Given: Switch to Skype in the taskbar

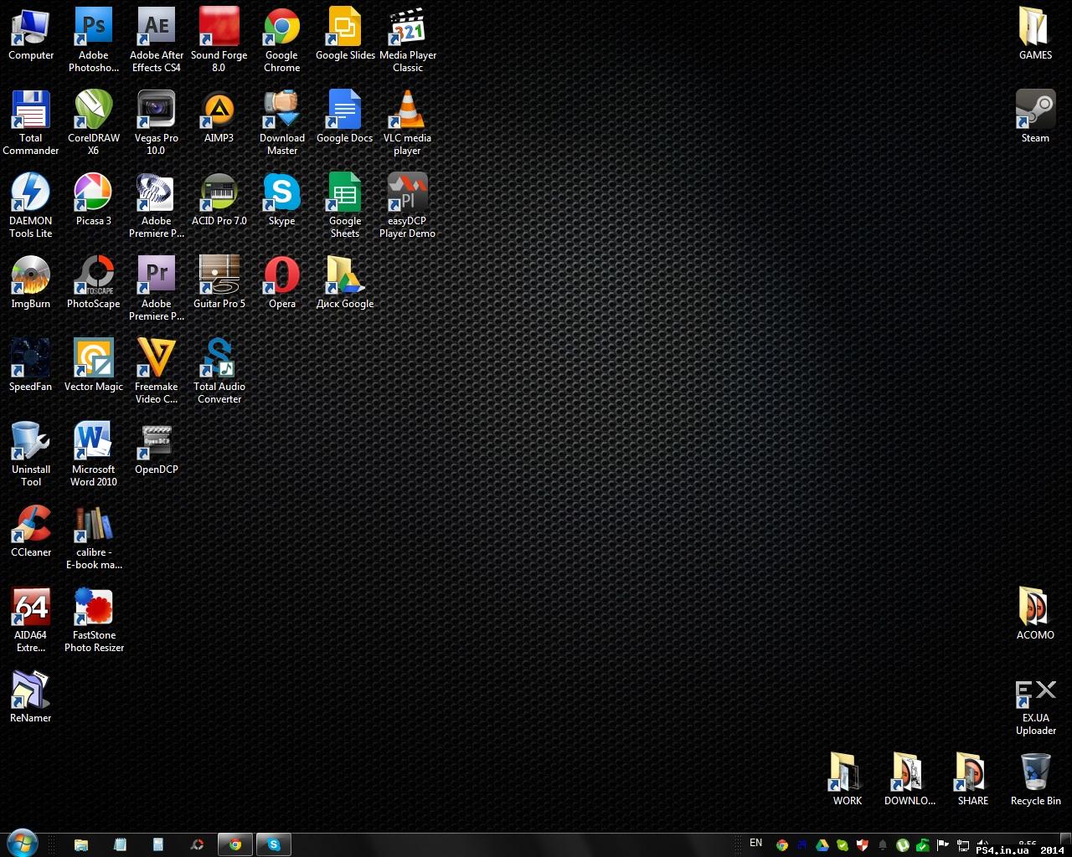Looking at the screenshot, I should (x=274, y=844).
